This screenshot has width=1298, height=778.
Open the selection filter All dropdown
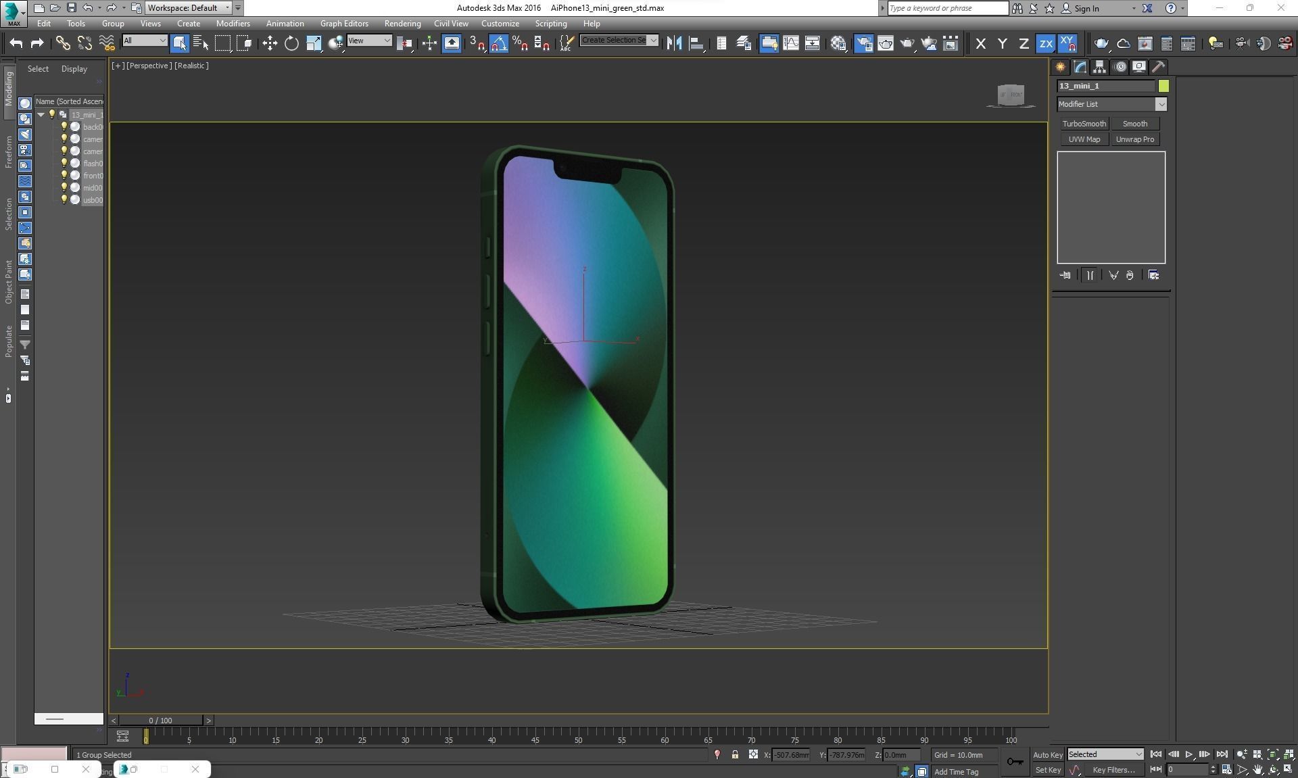[145, 41]
